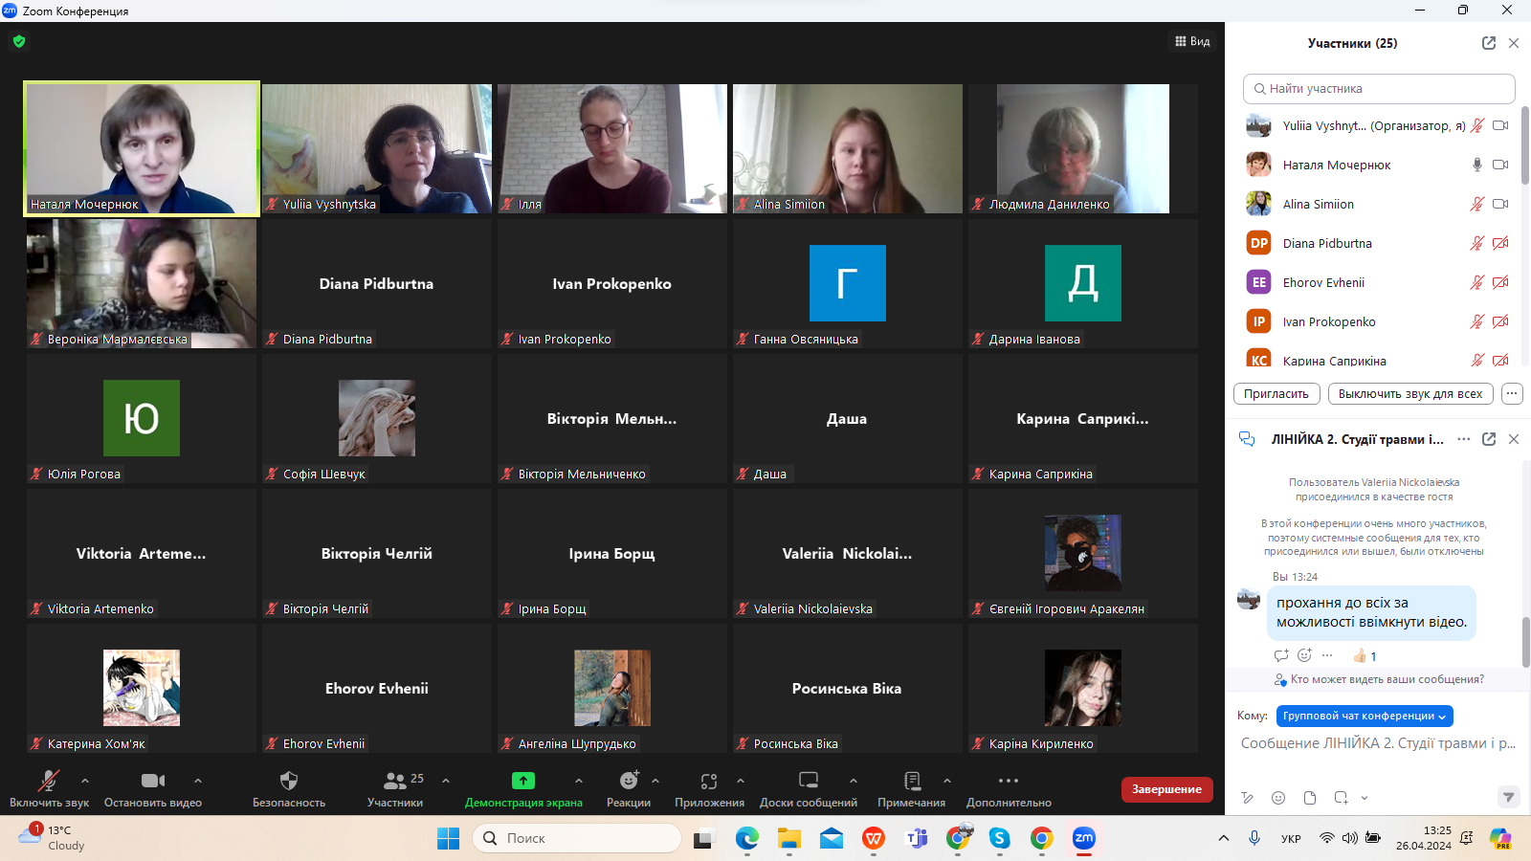Pop out the Participants panel
1531x861 pixels.
[1488, 43]
